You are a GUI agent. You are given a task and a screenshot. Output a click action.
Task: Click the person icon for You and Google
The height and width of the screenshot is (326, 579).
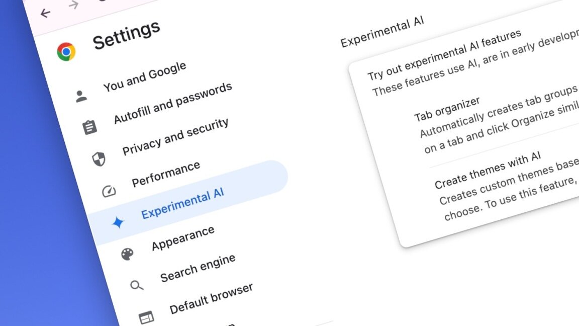tap(81, 96)
